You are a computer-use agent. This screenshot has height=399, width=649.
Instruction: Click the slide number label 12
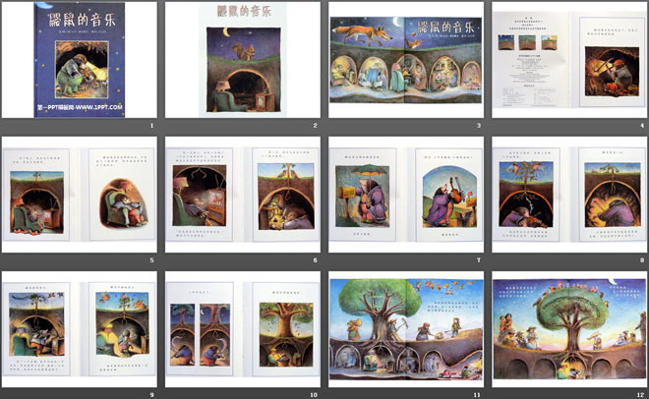coord(639,394)
